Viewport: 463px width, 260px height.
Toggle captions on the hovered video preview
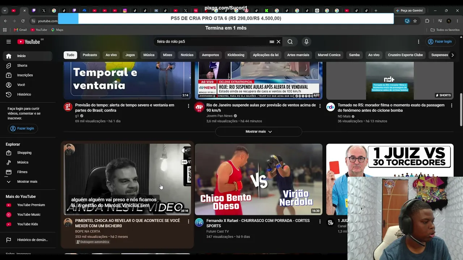(184, 162)
